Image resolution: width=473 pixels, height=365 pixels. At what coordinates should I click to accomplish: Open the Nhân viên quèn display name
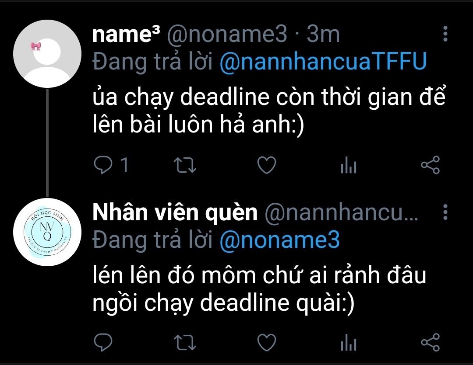175,212
